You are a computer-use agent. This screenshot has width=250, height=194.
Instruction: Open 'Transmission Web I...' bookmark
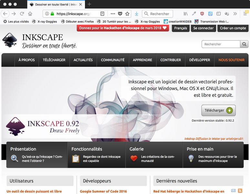click(x=212, y=21)
